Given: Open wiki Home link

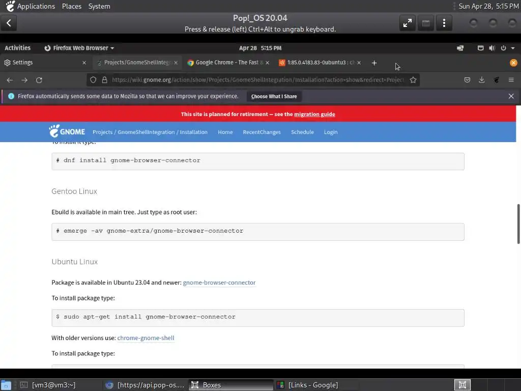Looking at the screenshot, I should (225, 132).
